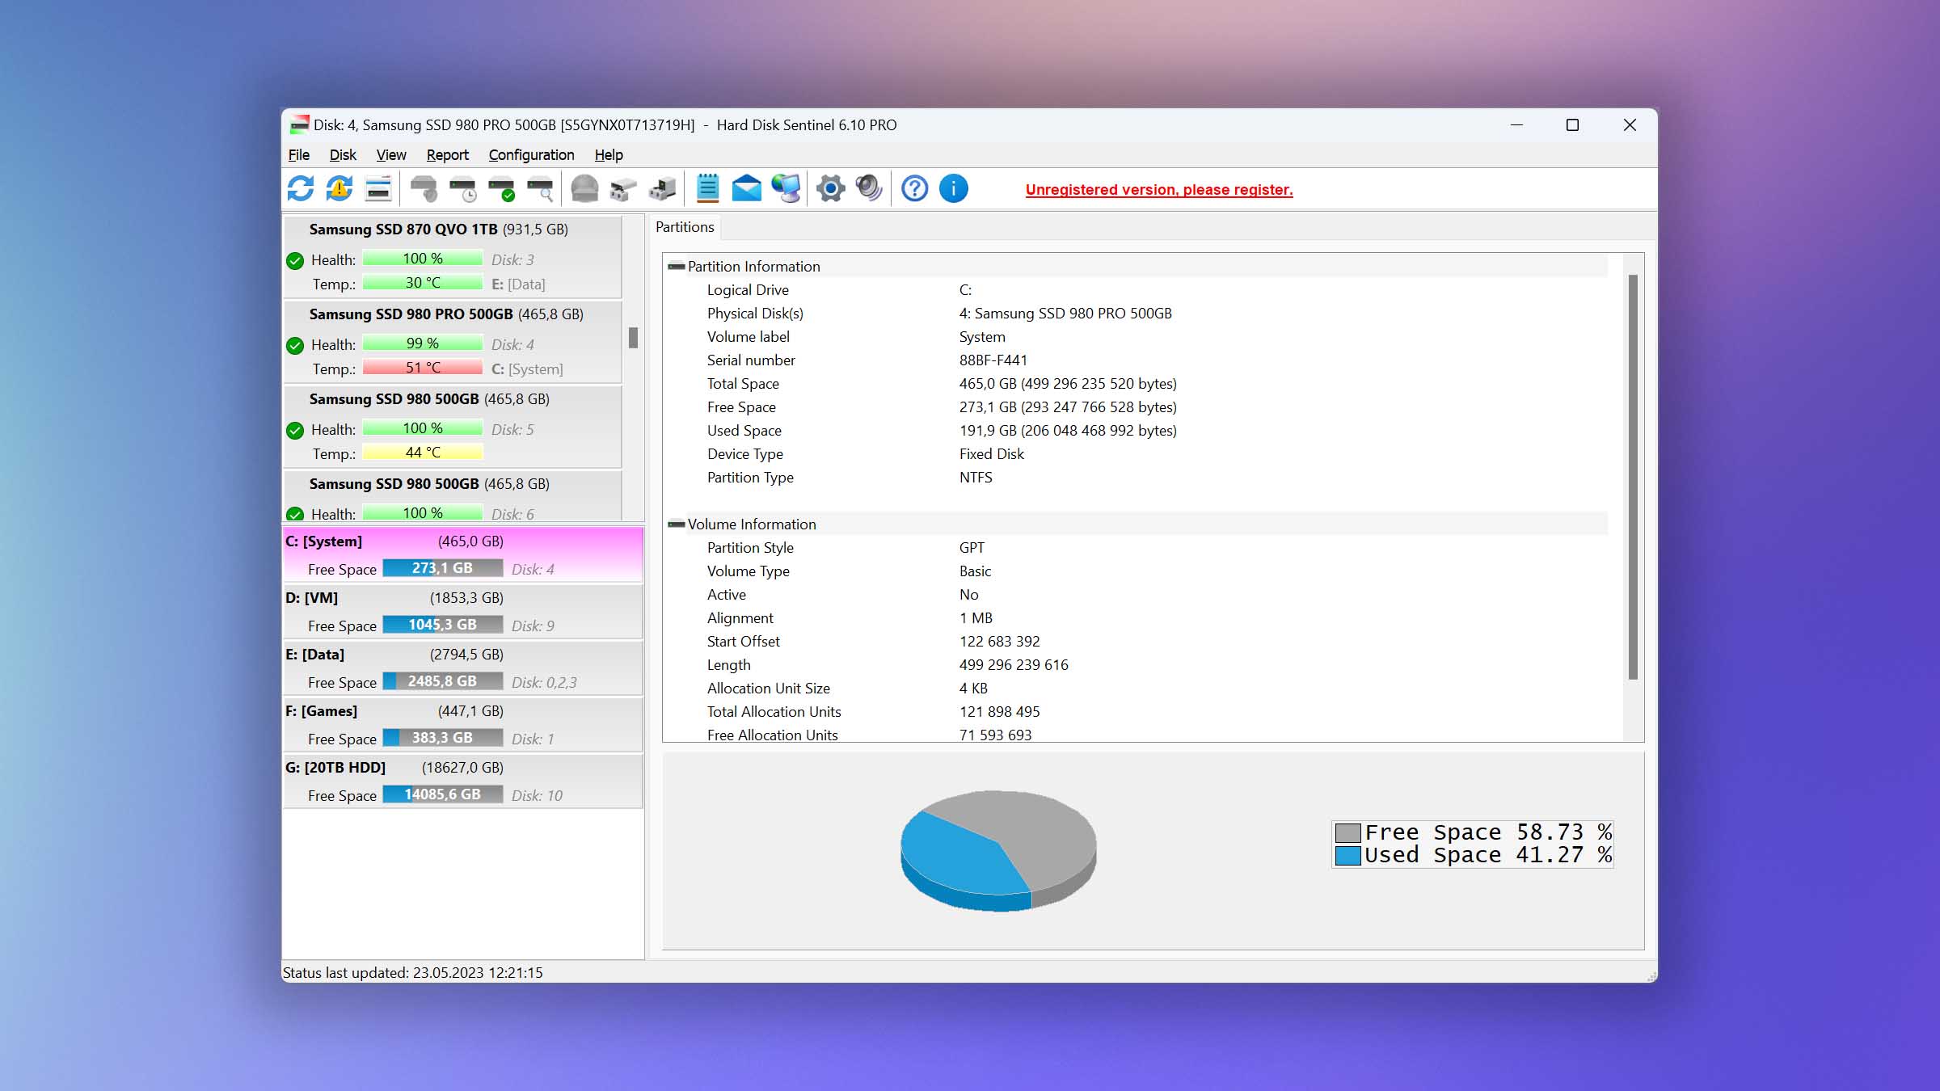Open the disk overview window icon

pyautogui.click(x=378, y=189)
